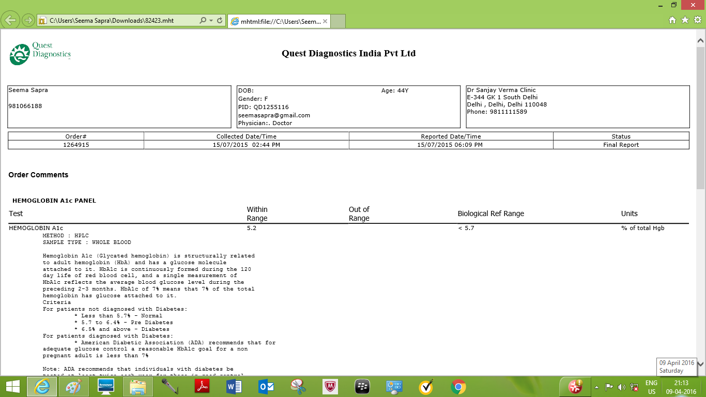Click Quest Diagnostics India Pvt Ltd title
This screenshot has width=706, height=397.
click(348, 53)
